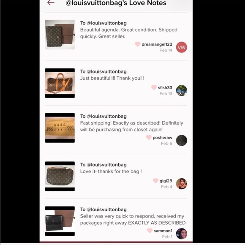
Task: Open username gigi29 link
Action: [x=166, y=181]
